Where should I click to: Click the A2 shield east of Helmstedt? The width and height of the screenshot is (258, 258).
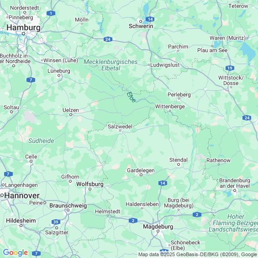click(x=133, y=220)
